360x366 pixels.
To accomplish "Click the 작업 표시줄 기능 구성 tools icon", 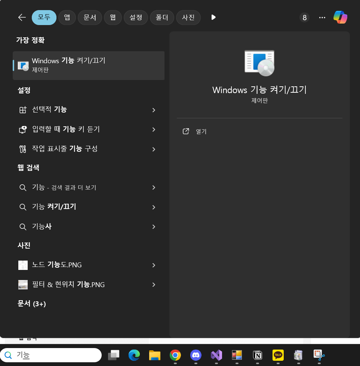I will click(23, 149).
